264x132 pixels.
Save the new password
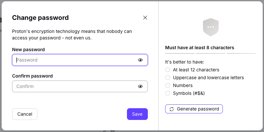(137, 114)
